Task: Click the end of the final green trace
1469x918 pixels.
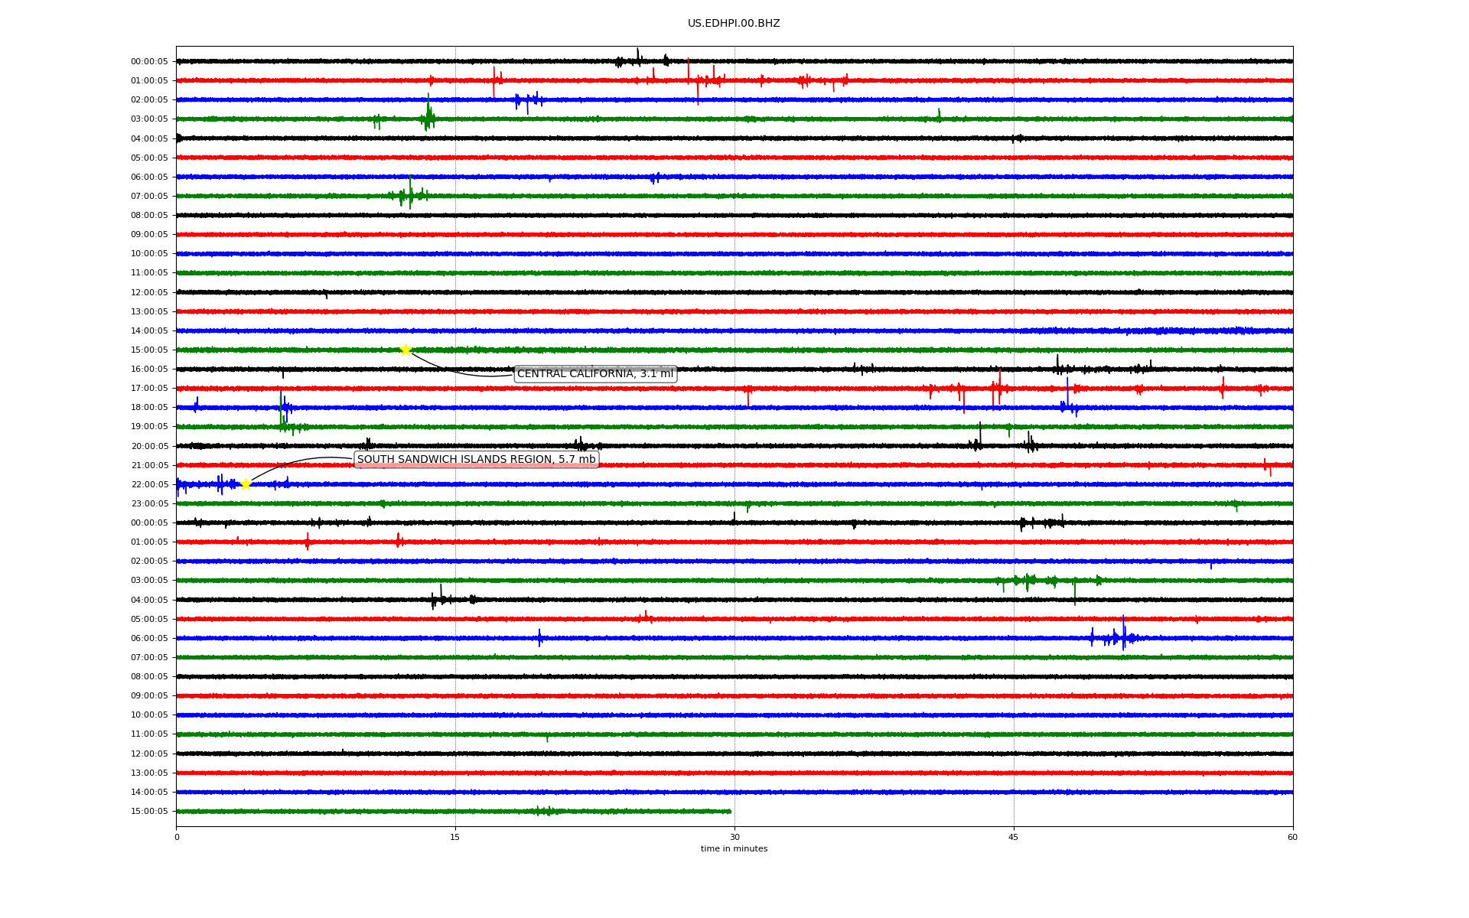Action: click(730, 811)
